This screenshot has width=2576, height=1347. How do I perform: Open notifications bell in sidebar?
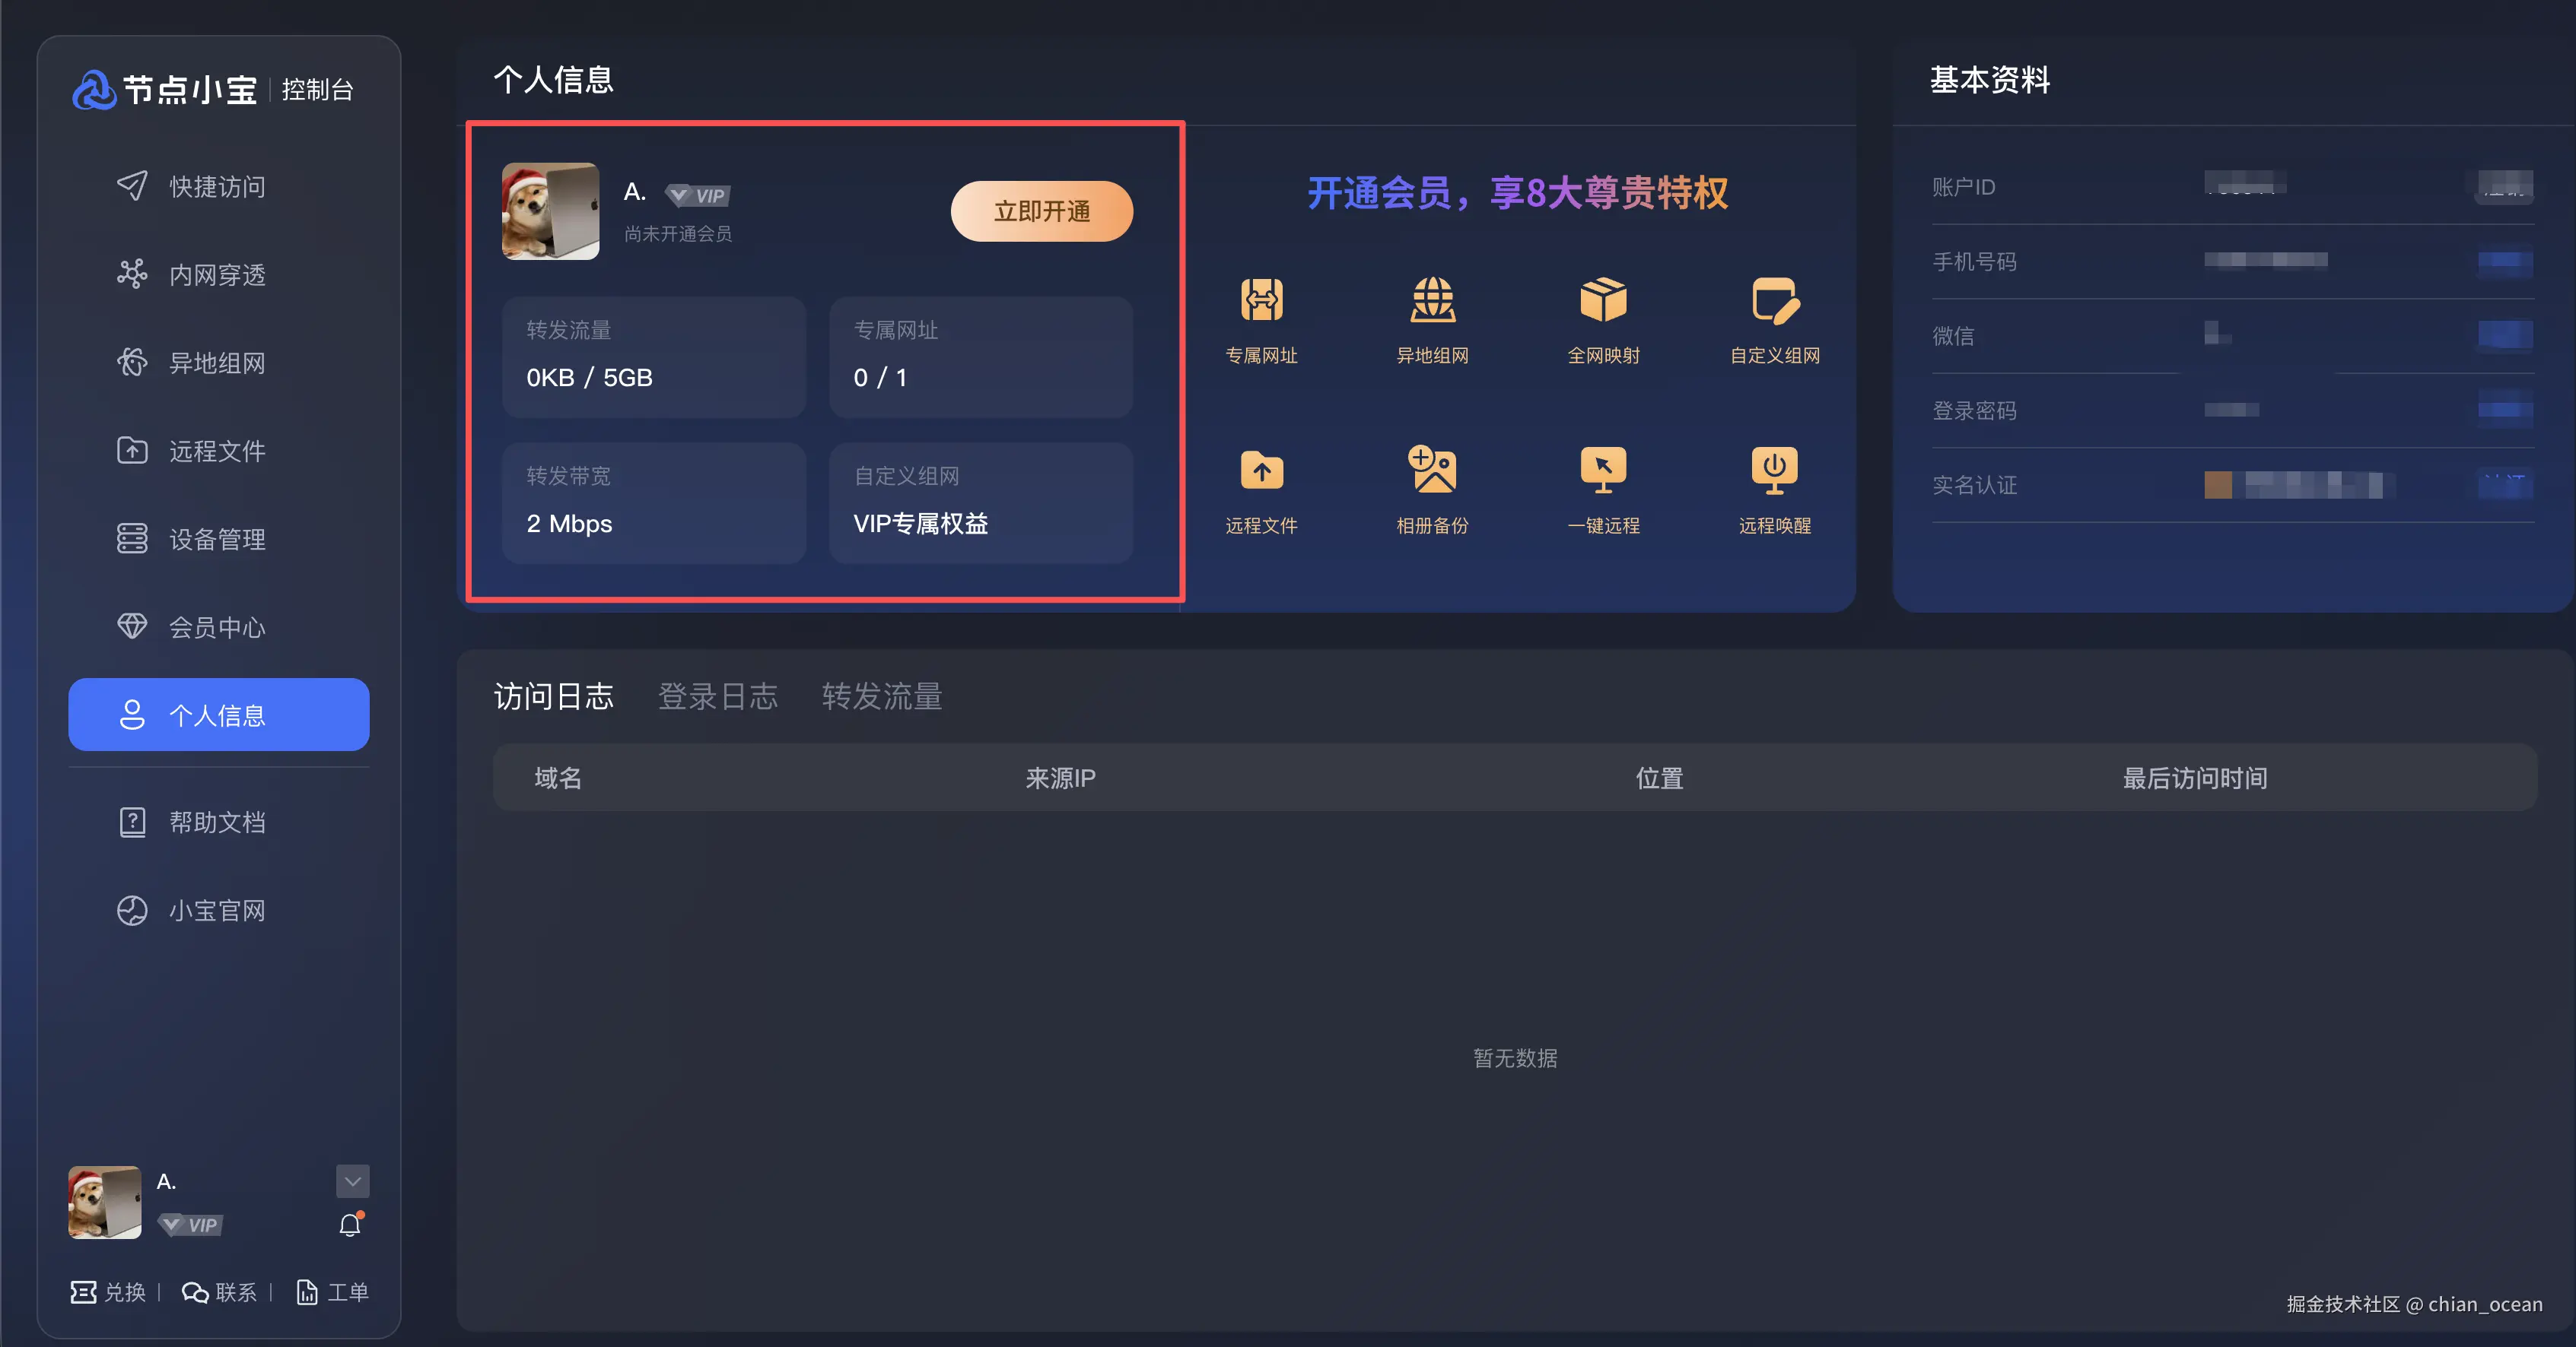[350, 1225]
